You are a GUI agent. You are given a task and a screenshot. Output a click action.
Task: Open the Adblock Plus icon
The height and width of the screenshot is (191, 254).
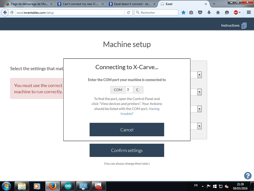(x=235, y=12)
